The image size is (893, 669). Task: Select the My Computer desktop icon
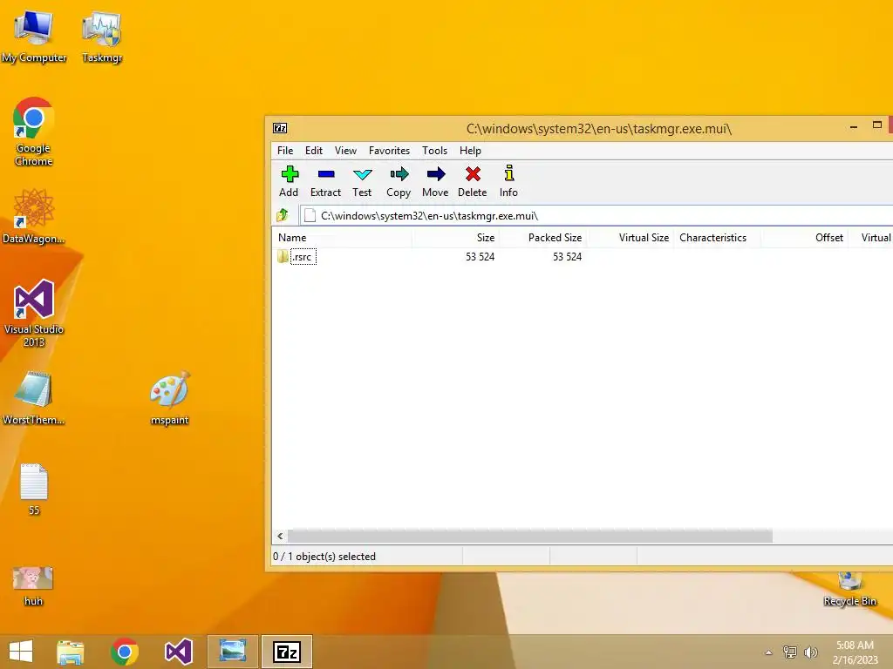coord(34,37)
